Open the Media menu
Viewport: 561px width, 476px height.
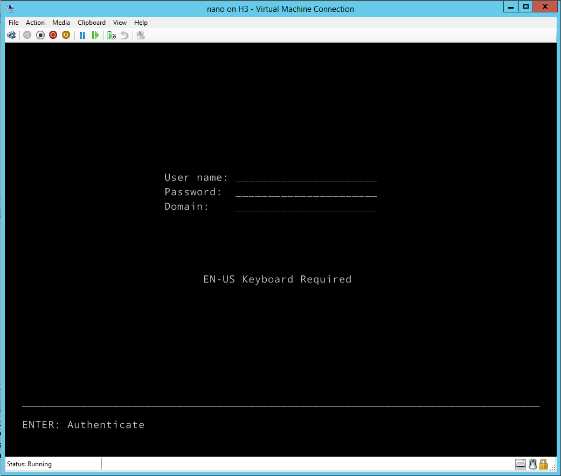(61, 23)
